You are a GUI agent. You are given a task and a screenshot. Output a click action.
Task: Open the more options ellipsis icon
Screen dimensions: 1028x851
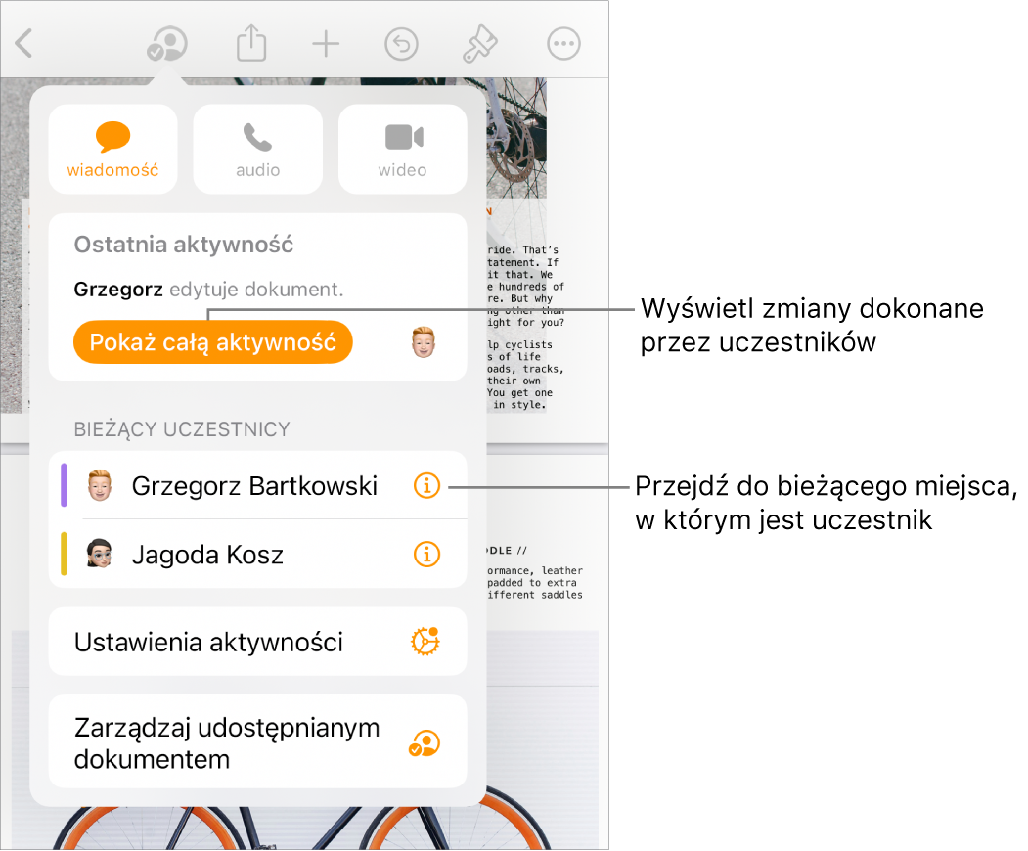click(563, 44)
